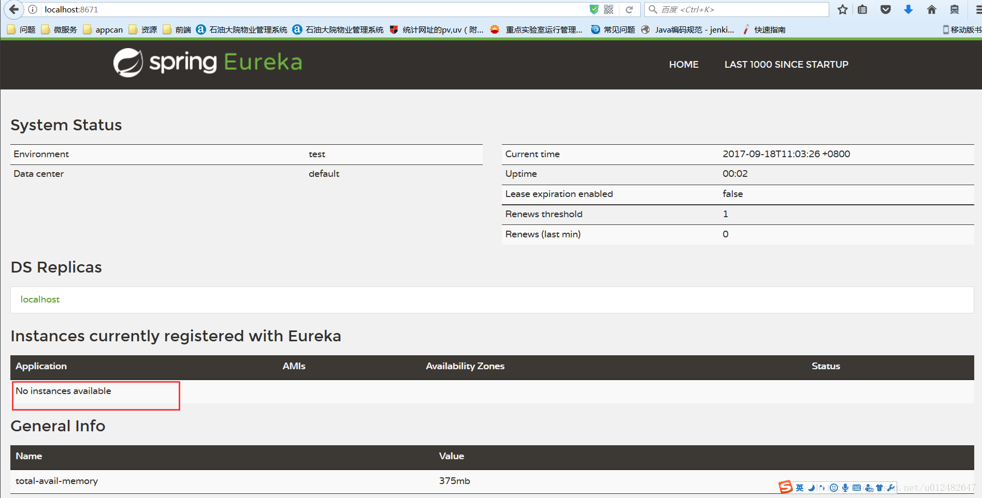Click the site information icon in address bar

point(33,9)
